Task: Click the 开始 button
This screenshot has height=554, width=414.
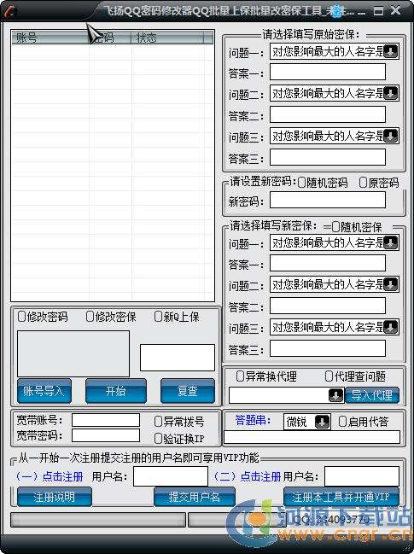Action: 116,391
